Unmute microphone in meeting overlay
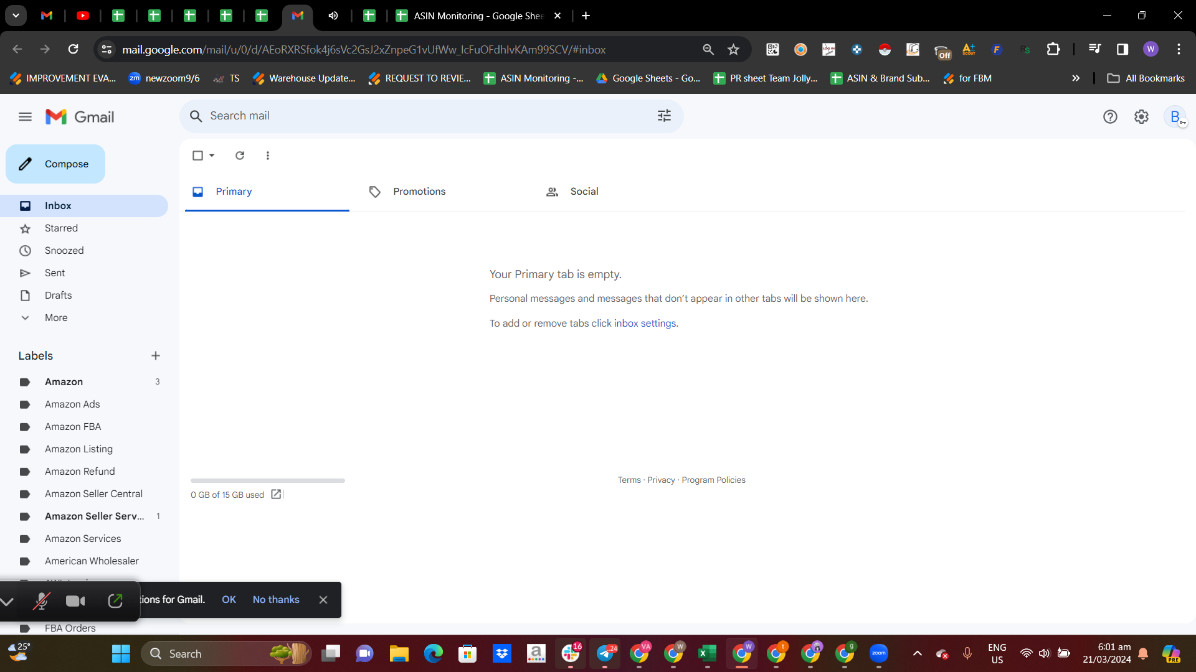Screen dimensions: 1196x672 click(41, 601)
